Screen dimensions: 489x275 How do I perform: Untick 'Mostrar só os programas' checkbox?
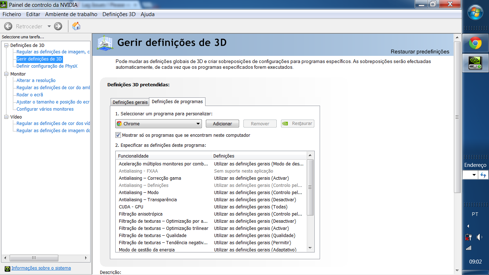tap(118, 135)
